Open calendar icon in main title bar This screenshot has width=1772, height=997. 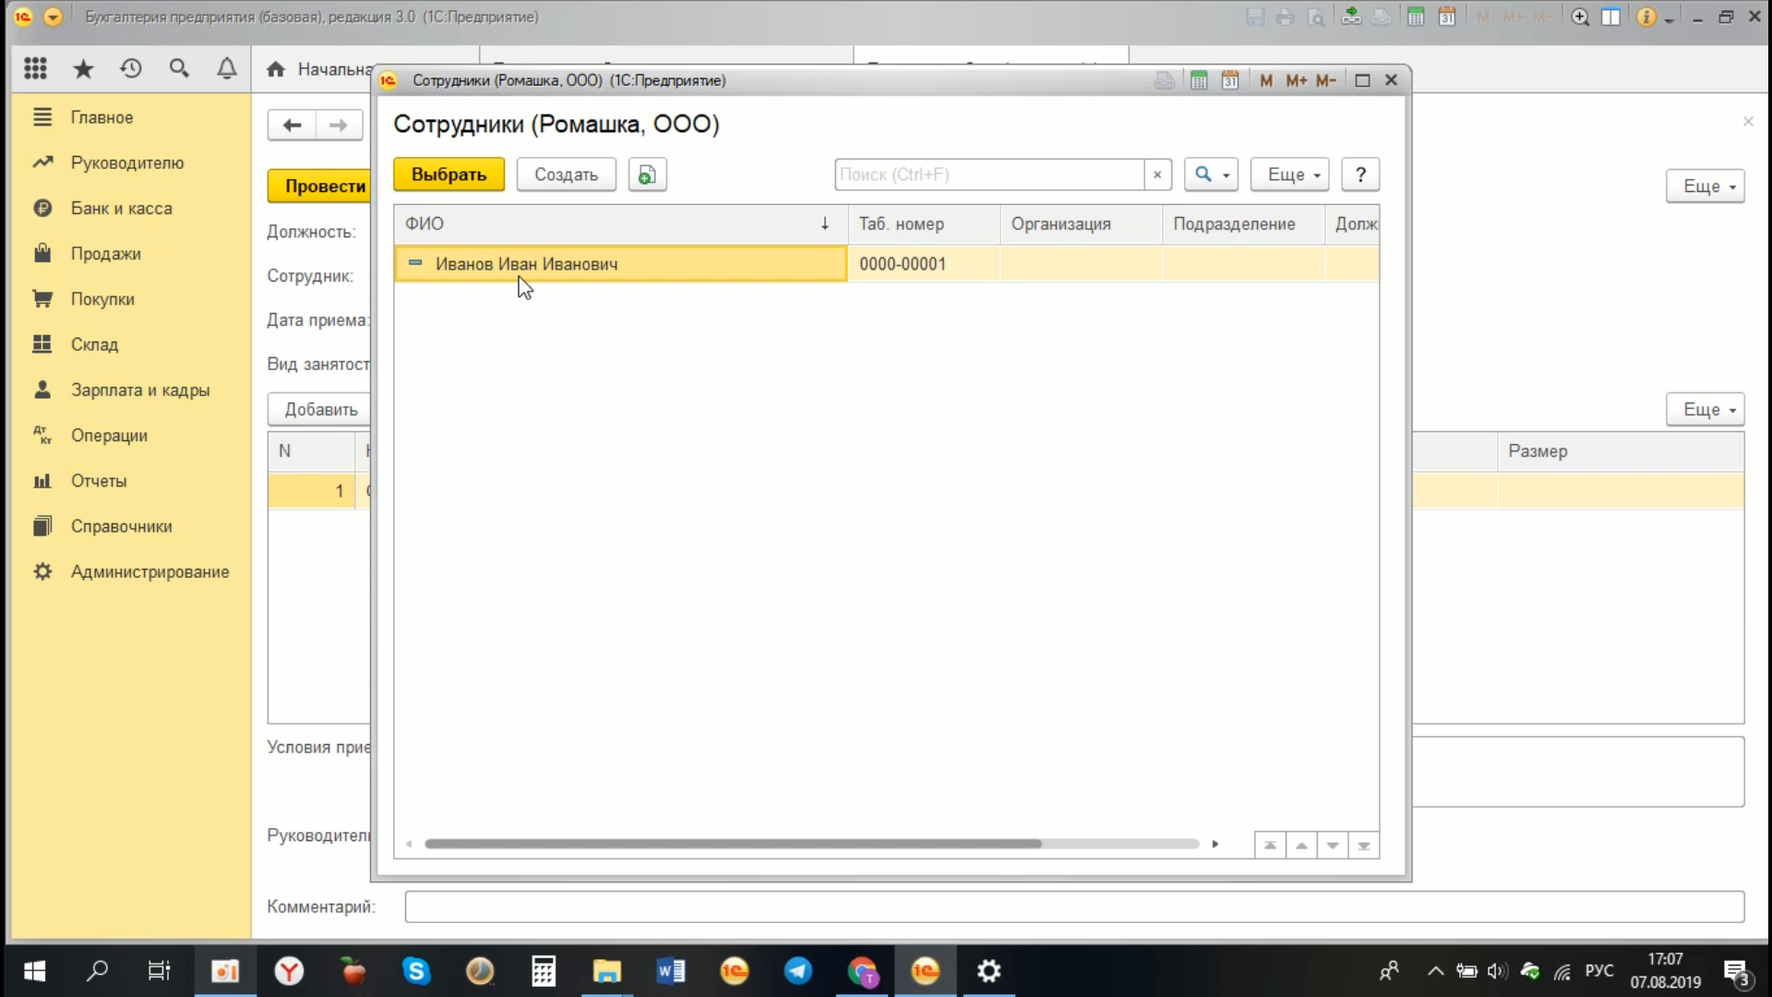[1446, 17]
